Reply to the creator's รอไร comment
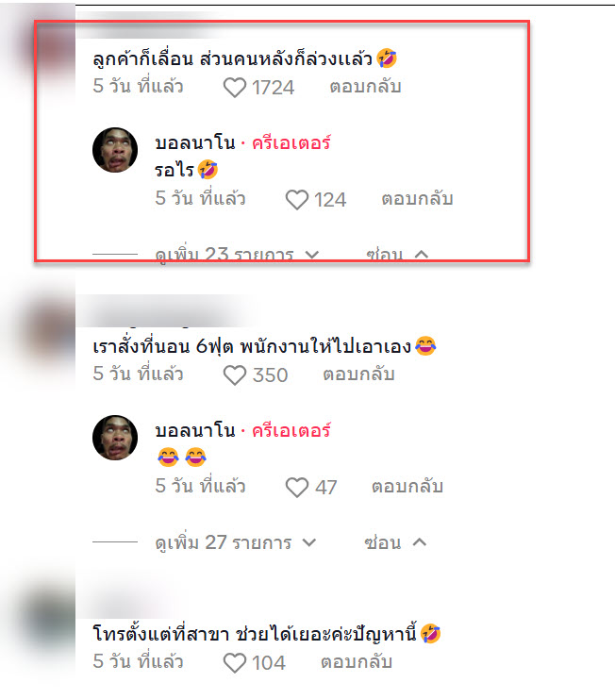The image size is (615, 699). (417, 198)
